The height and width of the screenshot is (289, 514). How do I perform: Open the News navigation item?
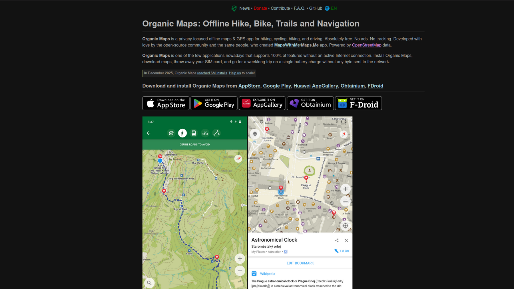pyautogui.click(x=244, y=8)
